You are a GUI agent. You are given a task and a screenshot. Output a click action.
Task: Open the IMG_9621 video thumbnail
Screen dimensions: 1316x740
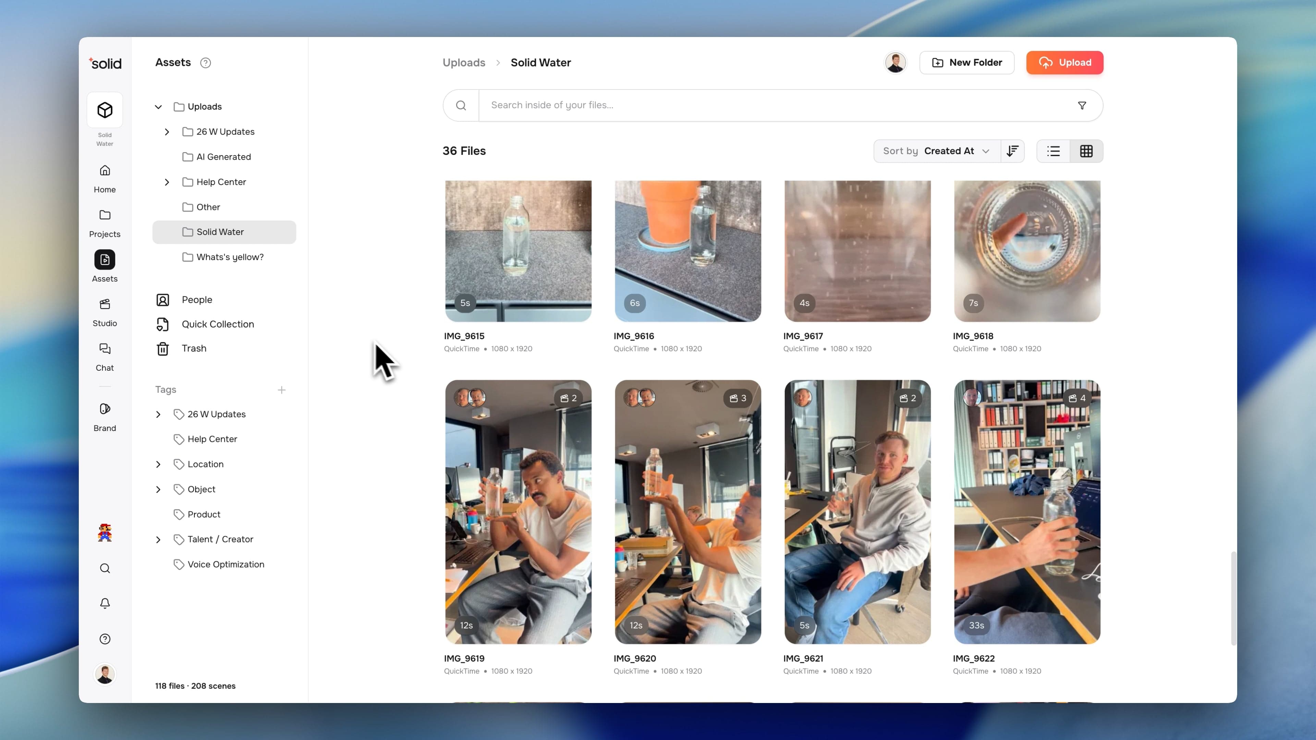point(857,512)
